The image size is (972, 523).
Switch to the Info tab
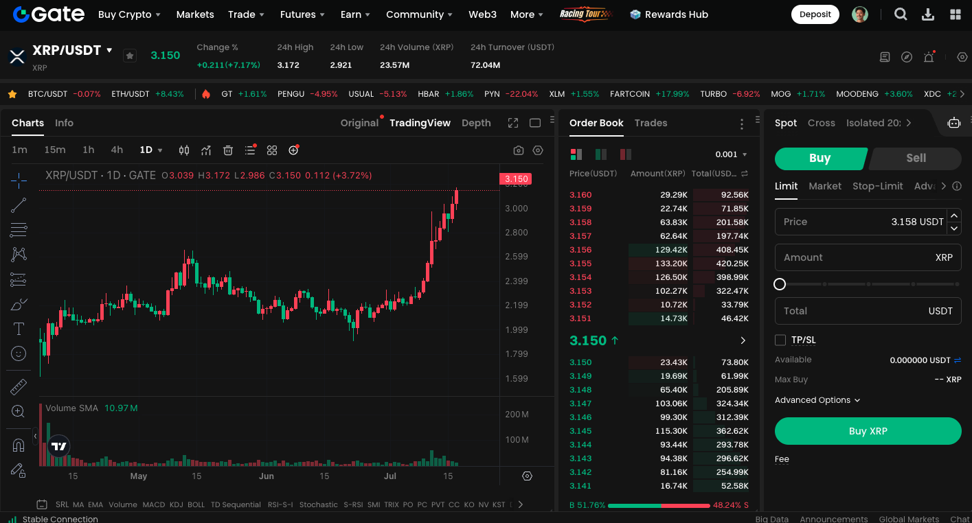[x=64, y=123]
